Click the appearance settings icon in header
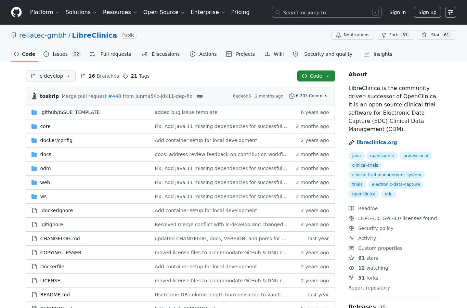 point(451,12)
